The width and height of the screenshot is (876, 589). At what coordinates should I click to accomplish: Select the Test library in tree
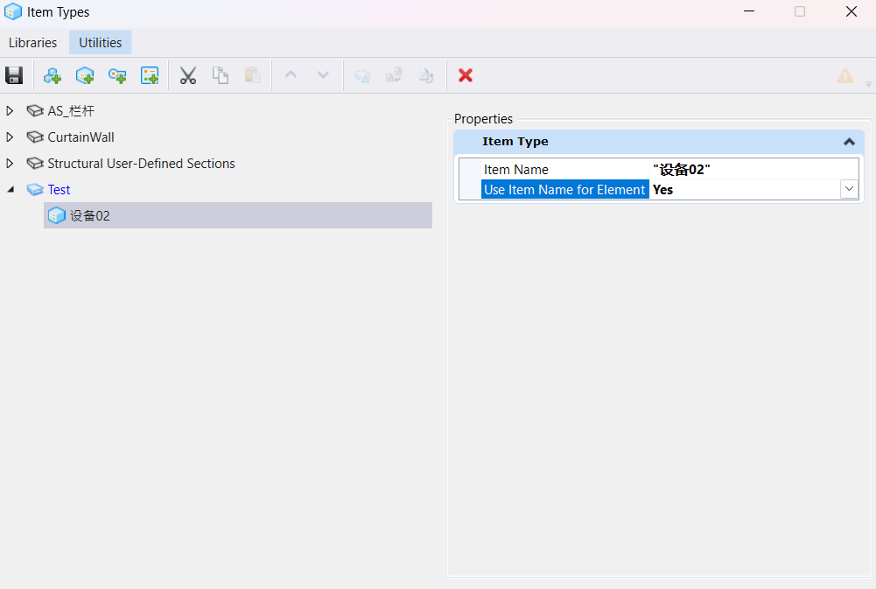point(59,190)
